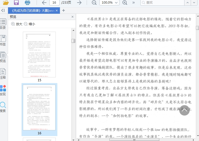Viewport: 199px width, 141px height.
Task: Collapse the sidebar with the left-bar arrow icon
Action: 3,10
